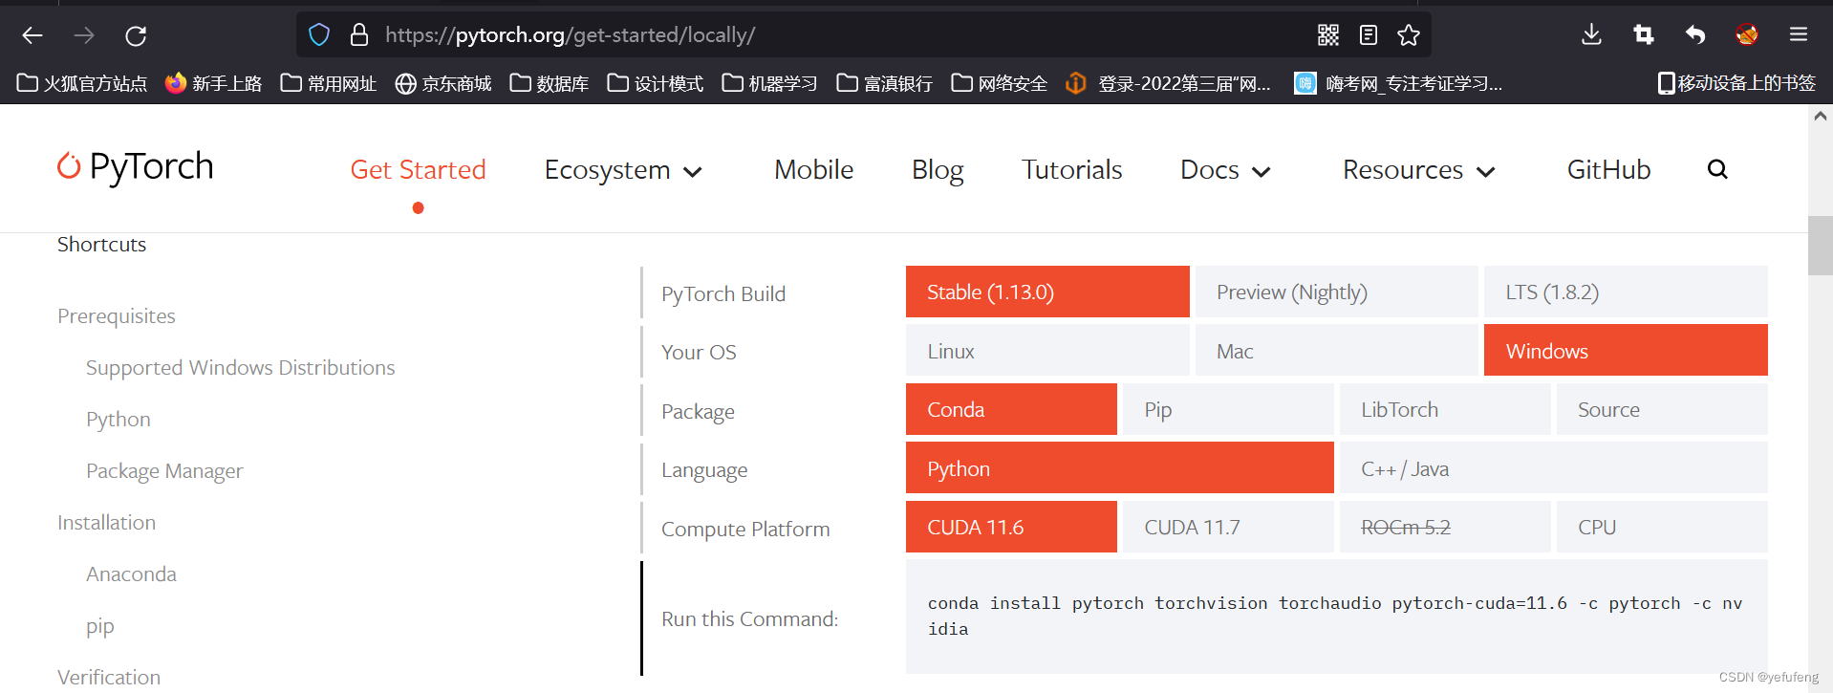Jump to Prerequisites shortcut
The width and height of the screenshot is (1833, 693).
(117, 316)
